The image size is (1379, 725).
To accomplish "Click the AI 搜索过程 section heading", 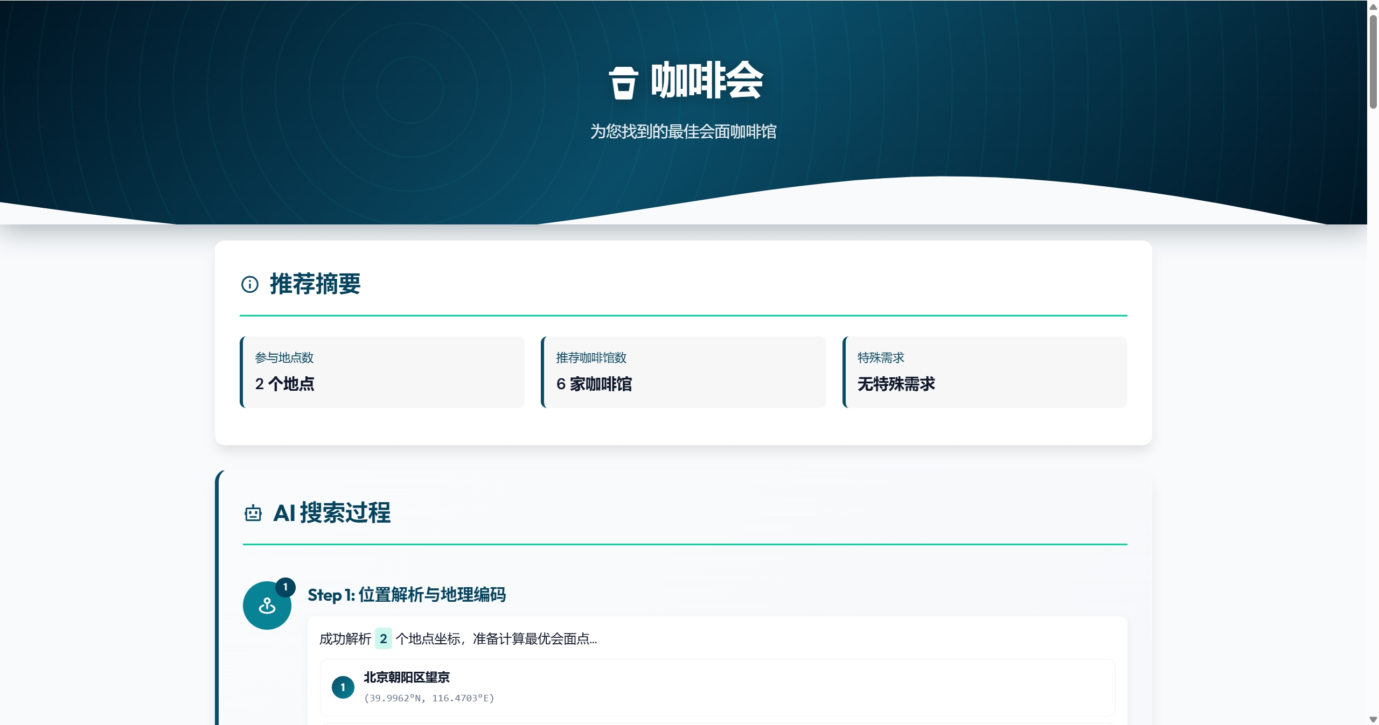I will coord(332,513).
